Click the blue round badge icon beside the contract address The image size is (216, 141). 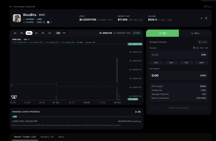pyautogui.click(x=48, y=22)
